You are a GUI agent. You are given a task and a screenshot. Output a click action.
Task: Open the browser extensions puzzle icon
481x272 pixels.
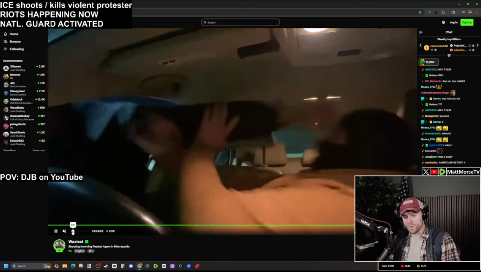point(453,12)
